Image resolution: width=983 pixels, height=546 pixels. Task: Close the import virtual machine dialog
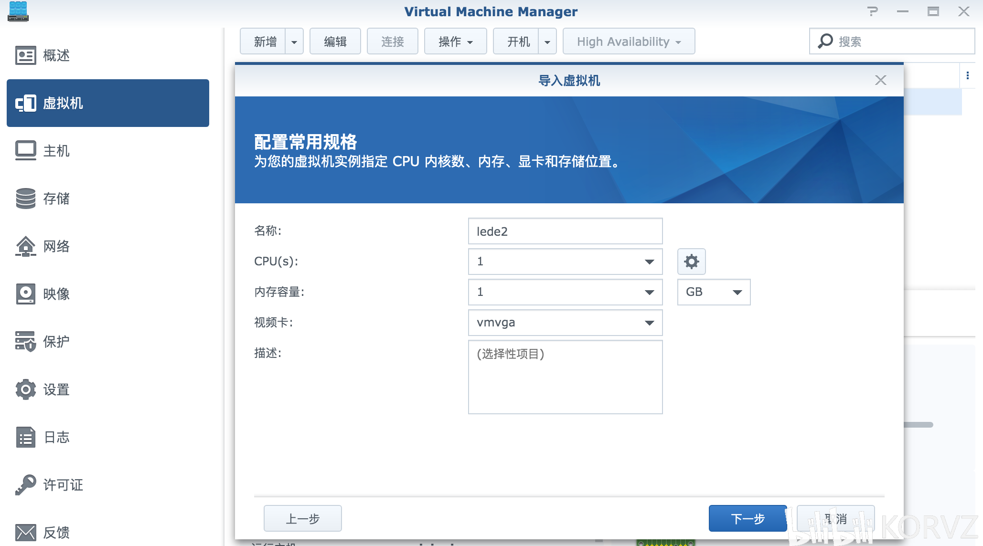(880, 80)
